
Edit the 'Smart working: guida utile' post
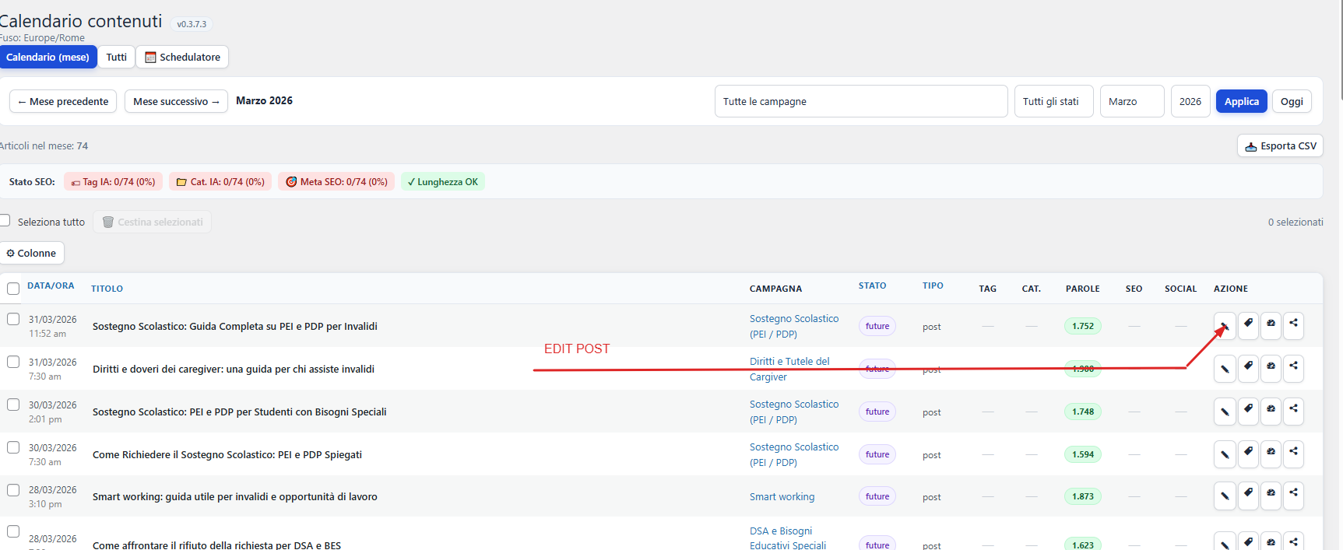point(1225,496)
